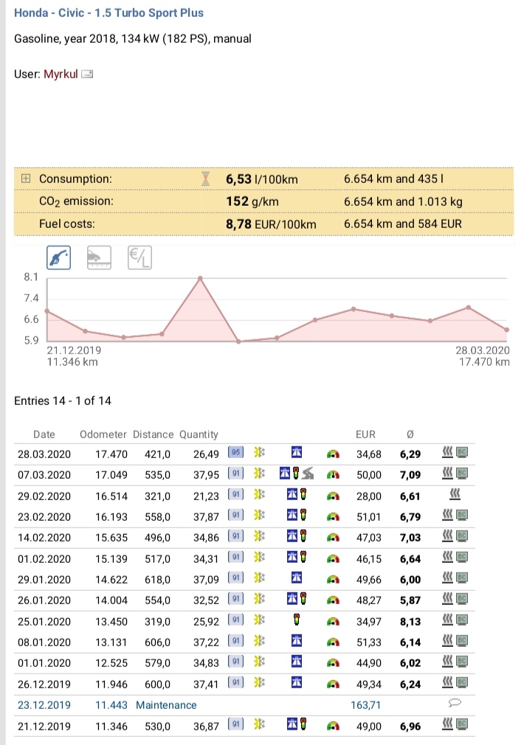Click the price value 49,34
524x745 pixels.
(x=369, y=685)
